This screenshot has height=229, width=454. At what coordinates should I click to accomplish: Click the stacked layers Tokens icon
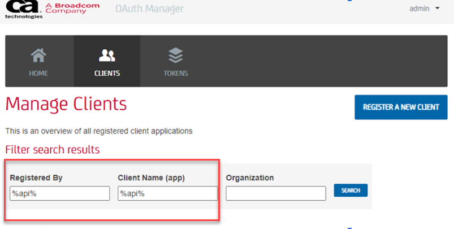(176, 55)
